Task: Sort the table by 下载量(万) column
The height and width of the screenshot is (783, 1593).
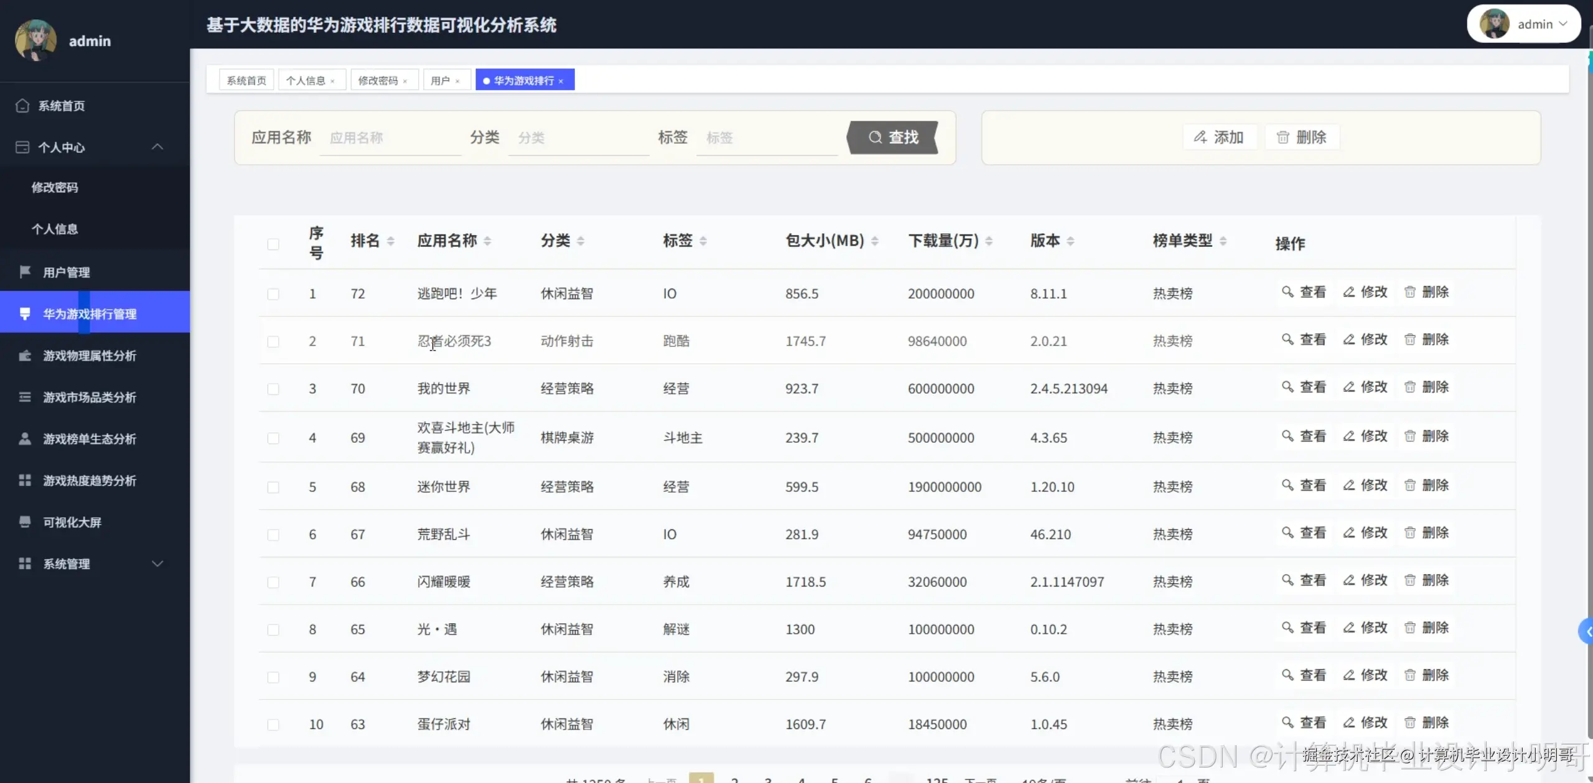Action: click(x=989, y=241)
